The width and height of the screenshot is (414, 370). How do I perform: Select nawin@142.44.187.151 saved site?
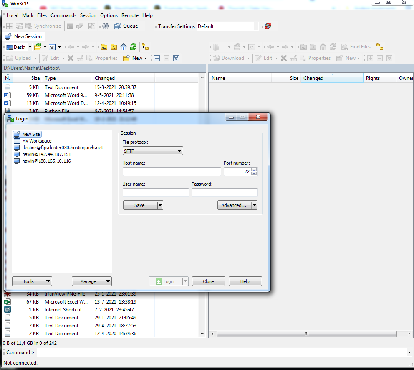[x=42, y=154]
